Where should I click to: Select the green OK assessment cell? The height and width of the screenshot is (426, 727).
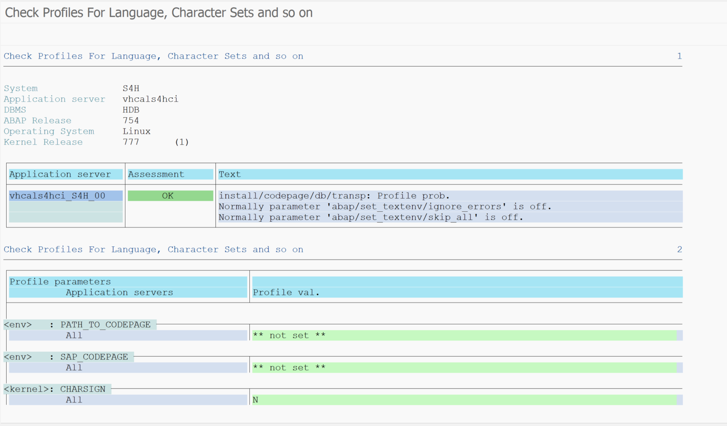[170, 196]
